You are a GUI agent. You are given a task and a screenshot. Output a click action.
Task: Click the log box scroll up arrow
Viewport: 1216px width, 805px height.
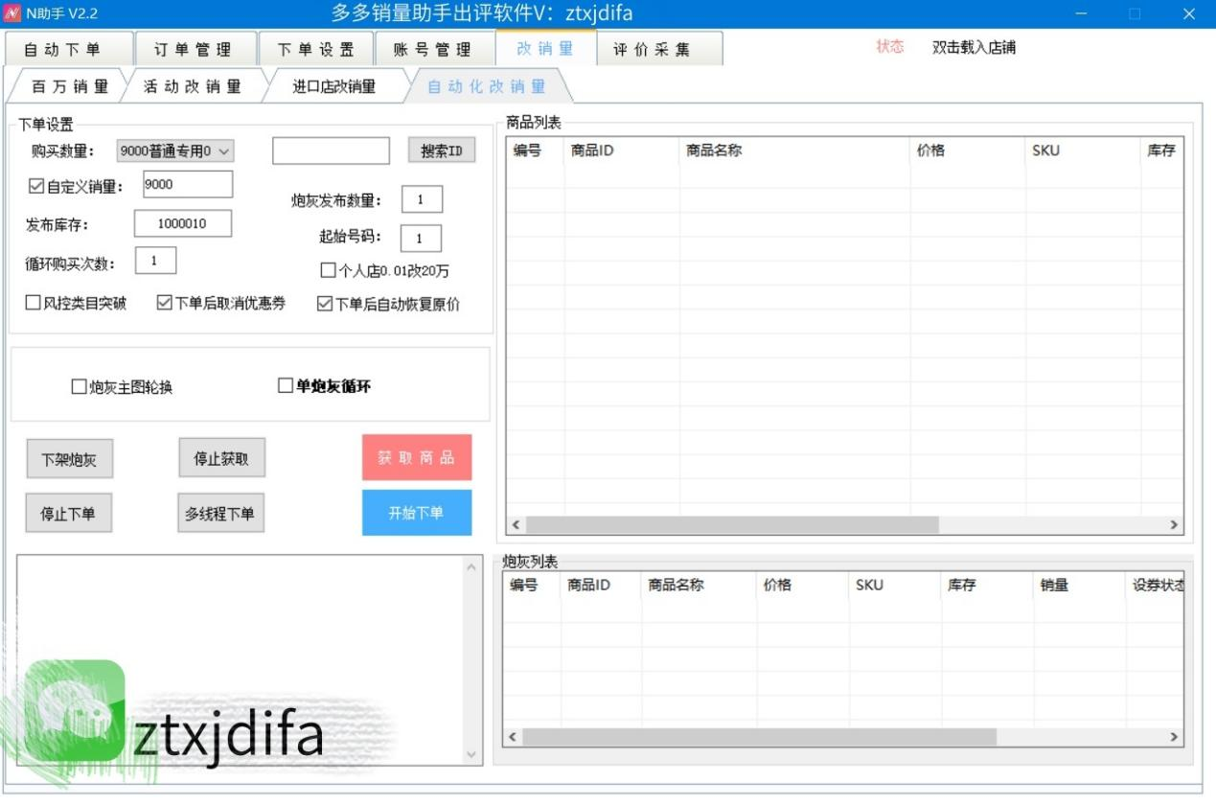(x=470, y=567)
